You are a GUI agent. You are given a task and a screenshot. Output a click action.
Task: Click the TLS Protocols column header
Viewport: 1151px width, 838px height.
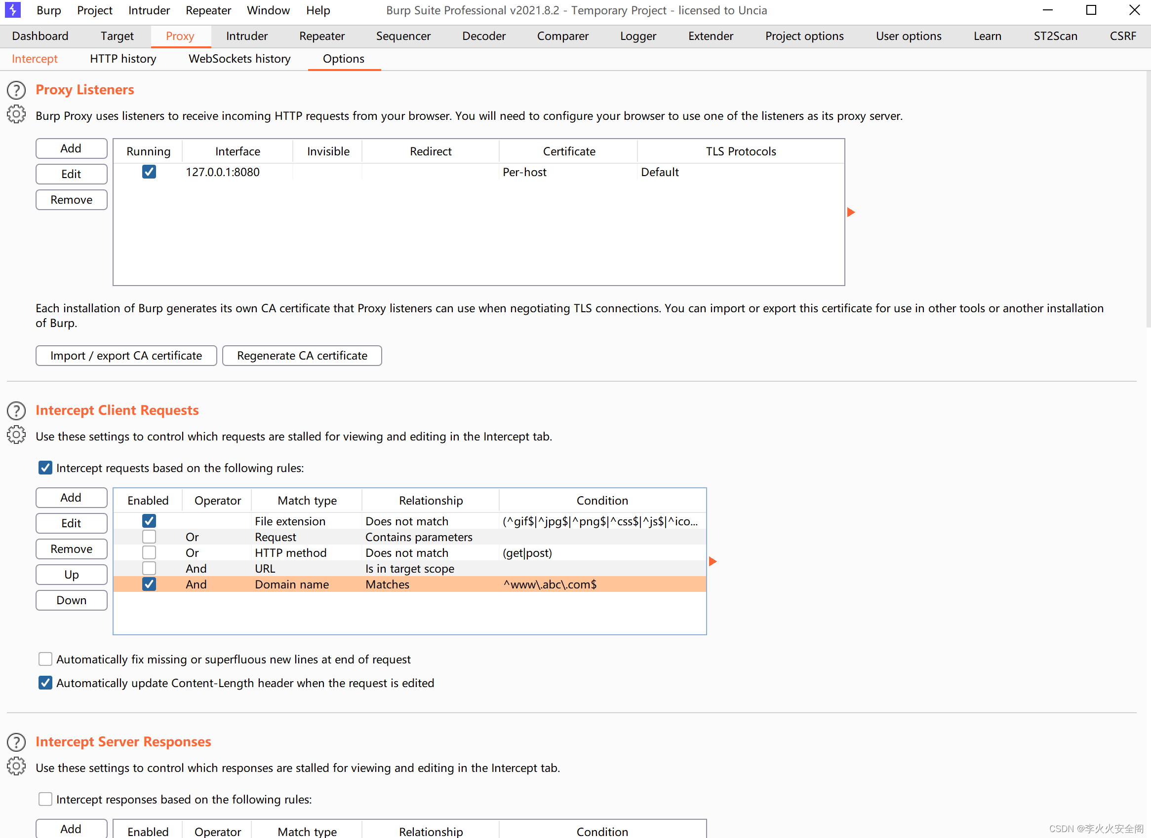(741, 151)
